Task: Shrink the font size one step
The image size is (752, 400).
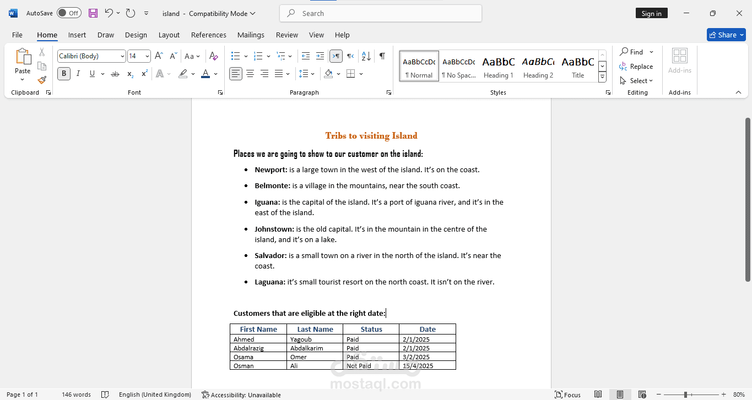Action: pyautogui.click(x=173, y=56)
